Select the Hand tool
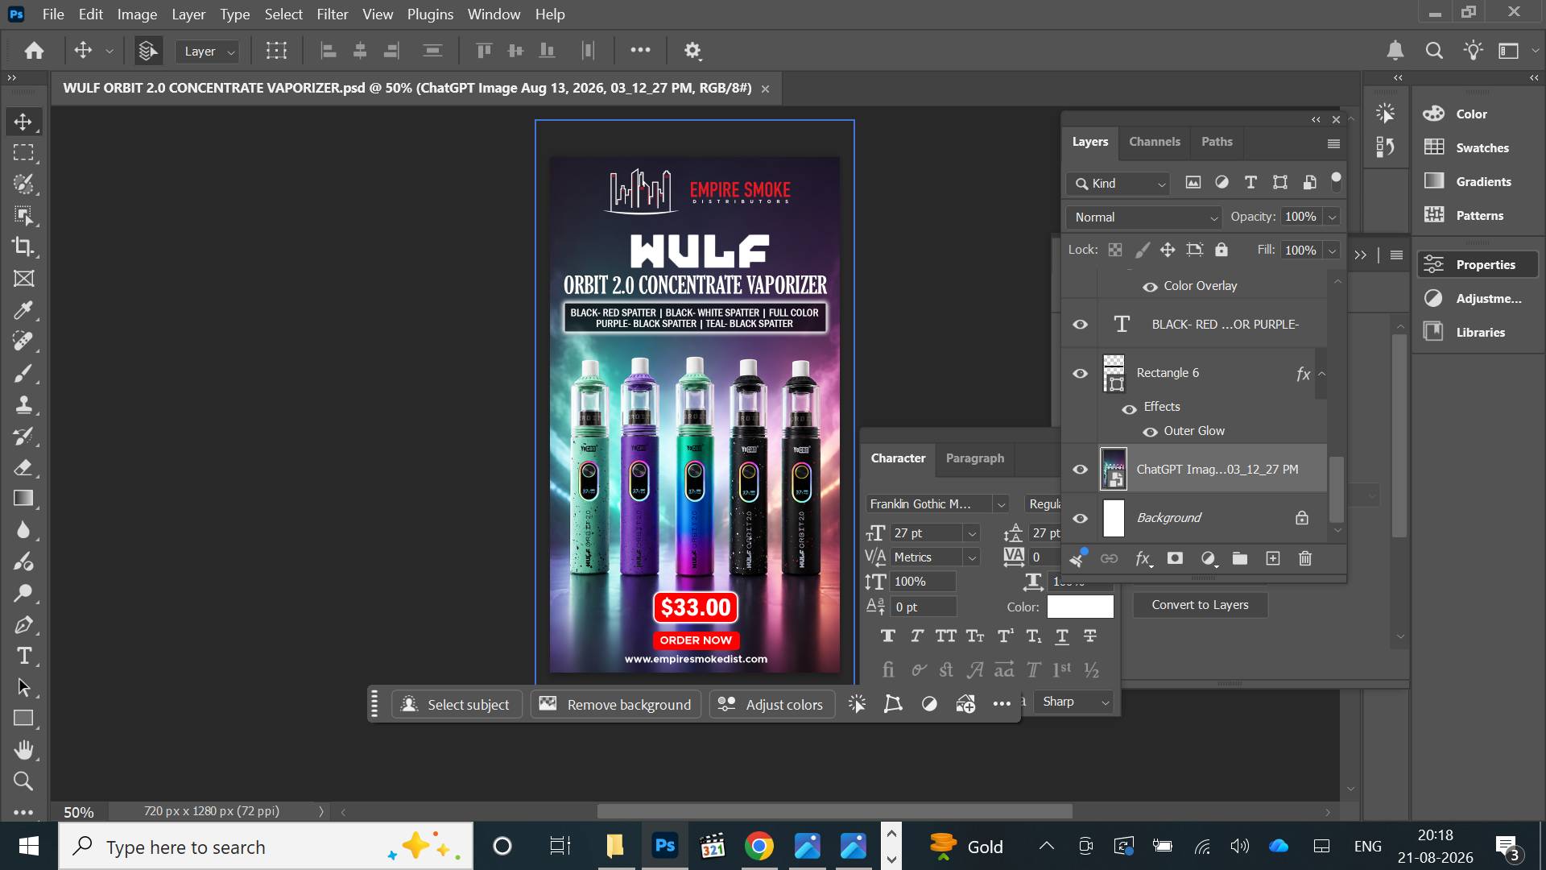The width and height of the screenshot is (1546, 870). [23, 750]
